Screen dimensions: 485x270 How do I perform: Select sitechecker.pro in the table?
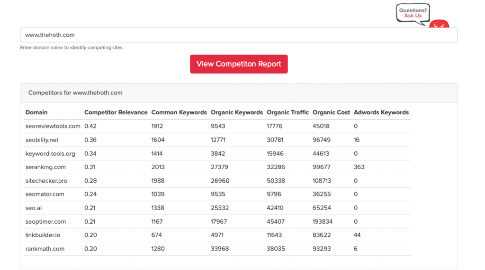[46, 181]
